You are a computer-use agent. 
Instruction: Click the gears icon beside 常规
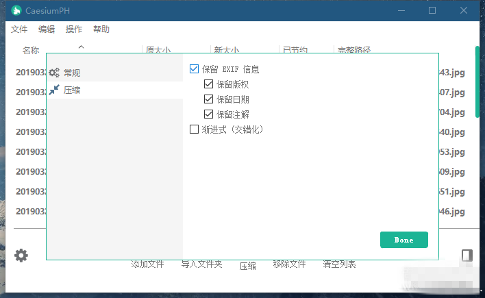54,72
